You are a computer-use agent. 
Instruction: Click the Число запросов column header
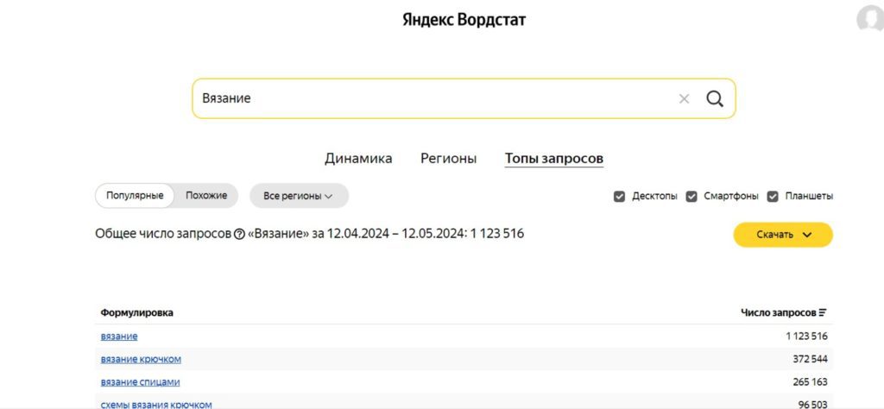click(778, 312)
